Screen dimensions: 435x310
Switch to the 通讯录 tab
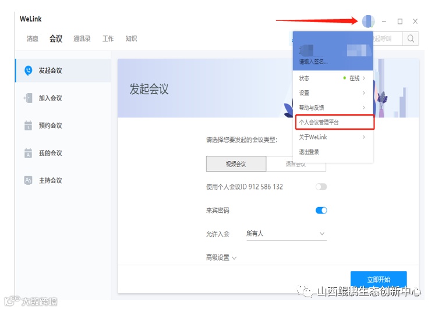pyautogui.click(x=82, y=38)
